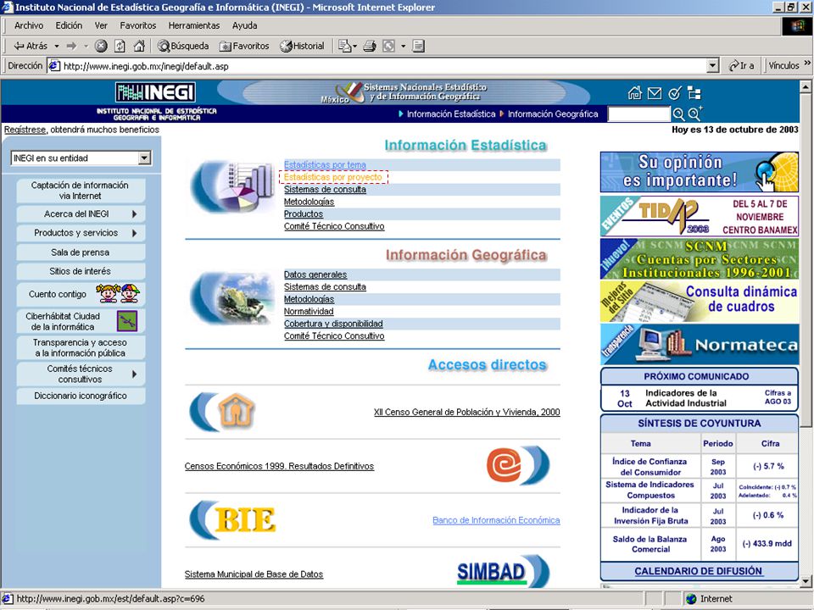Click the Forward arrow toolbar button
The height and width of the screenshot is (610, 814).
pyautogui.click(x=71, y=46)
